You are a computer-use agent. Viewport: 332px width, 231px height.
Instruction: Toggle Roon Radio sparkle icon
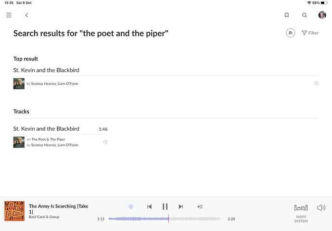131,207
